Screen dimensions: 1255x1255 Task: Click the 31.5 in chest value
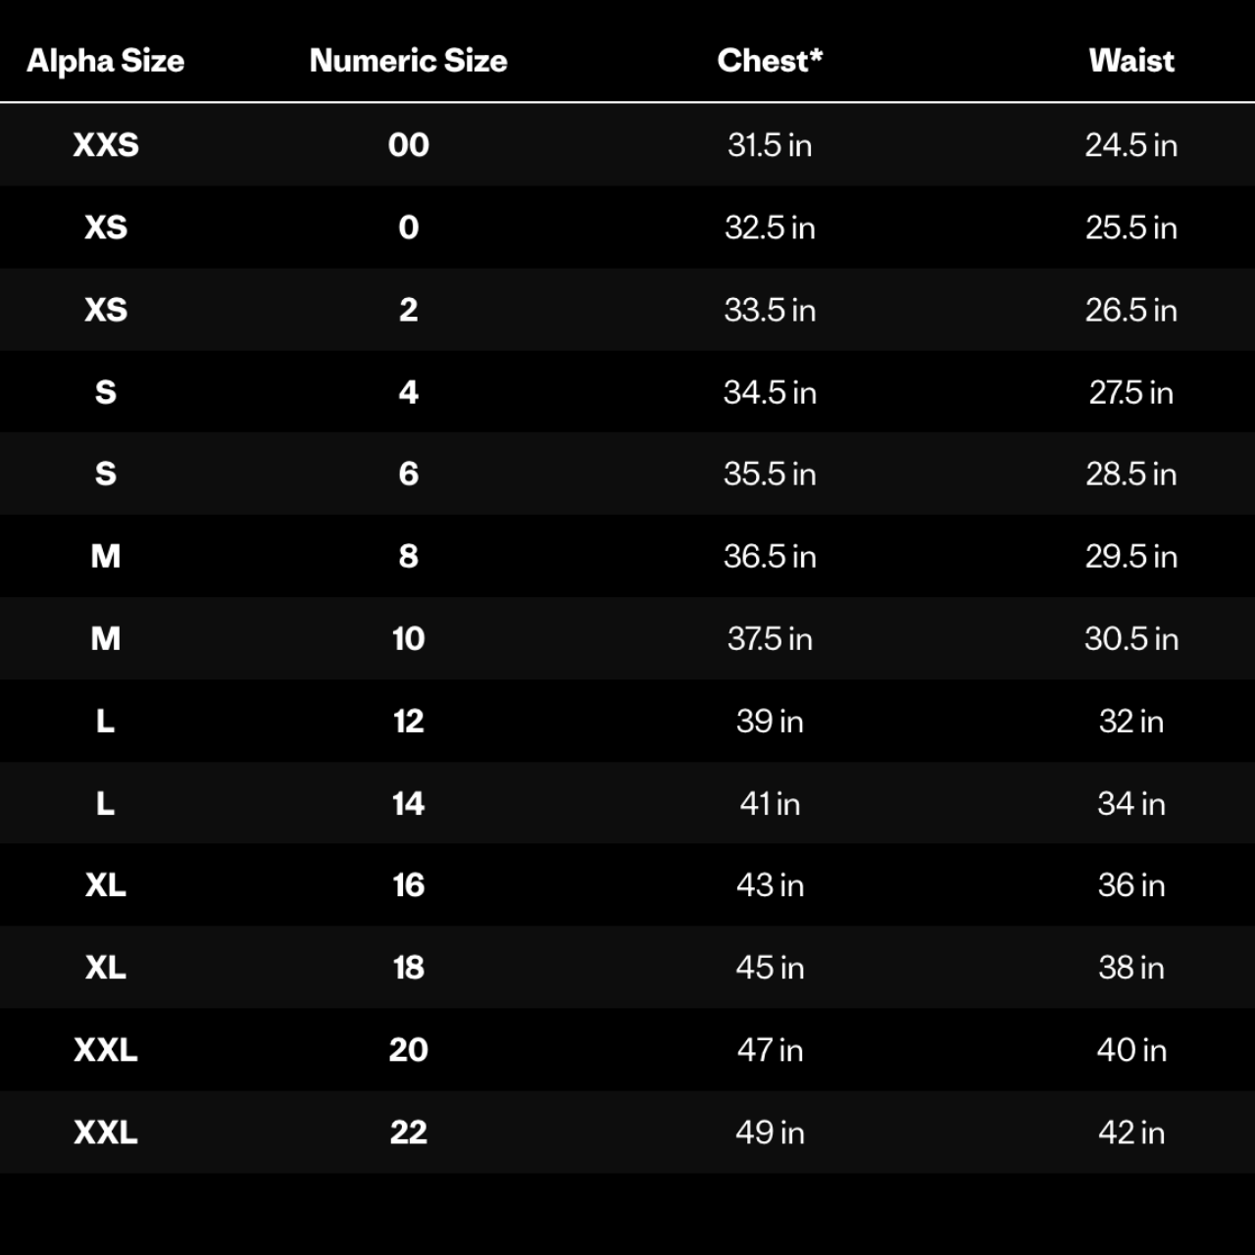click(x=770, y=145)
